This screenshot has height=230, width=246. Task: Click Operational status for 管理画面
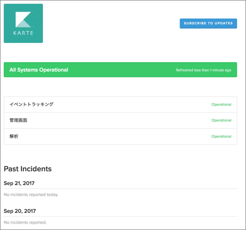(221, 120)
